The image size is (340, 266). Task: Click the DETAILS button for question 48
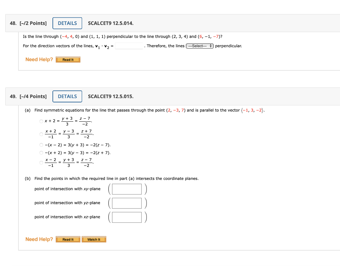coord(67,23)
